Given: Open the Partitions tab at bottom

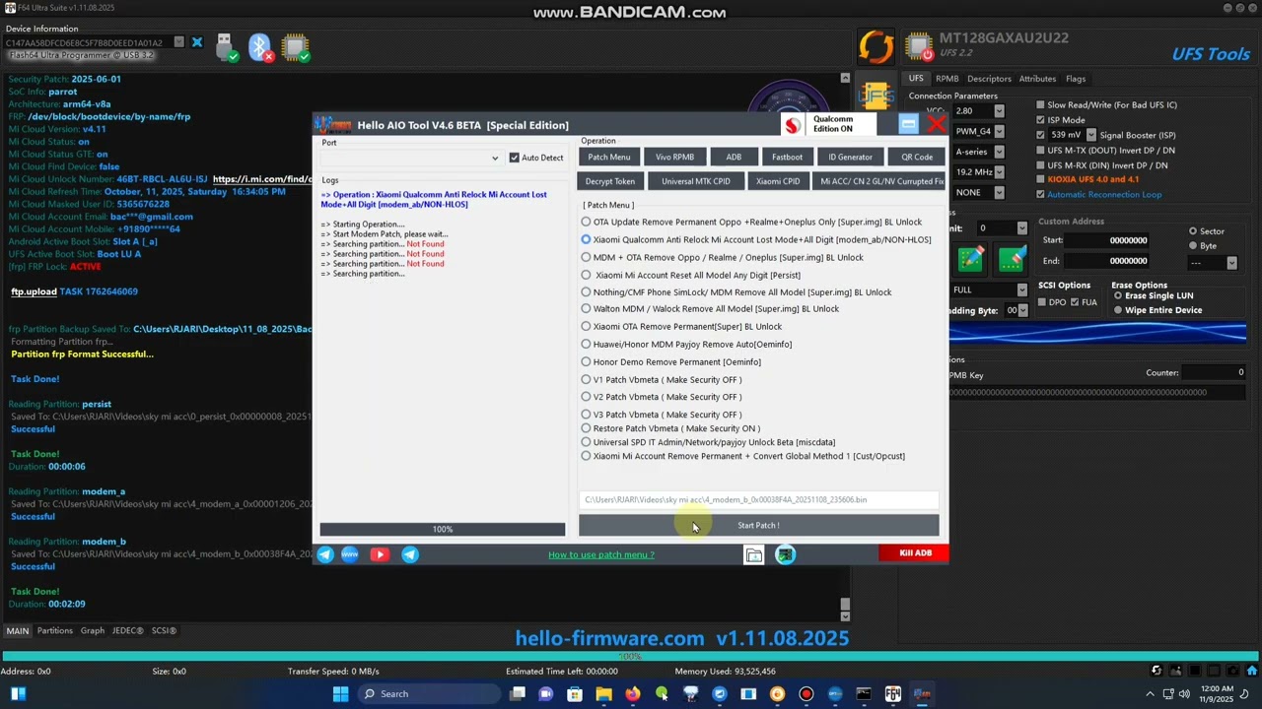Looking at the screenshot, I should (x=55, y=631).
